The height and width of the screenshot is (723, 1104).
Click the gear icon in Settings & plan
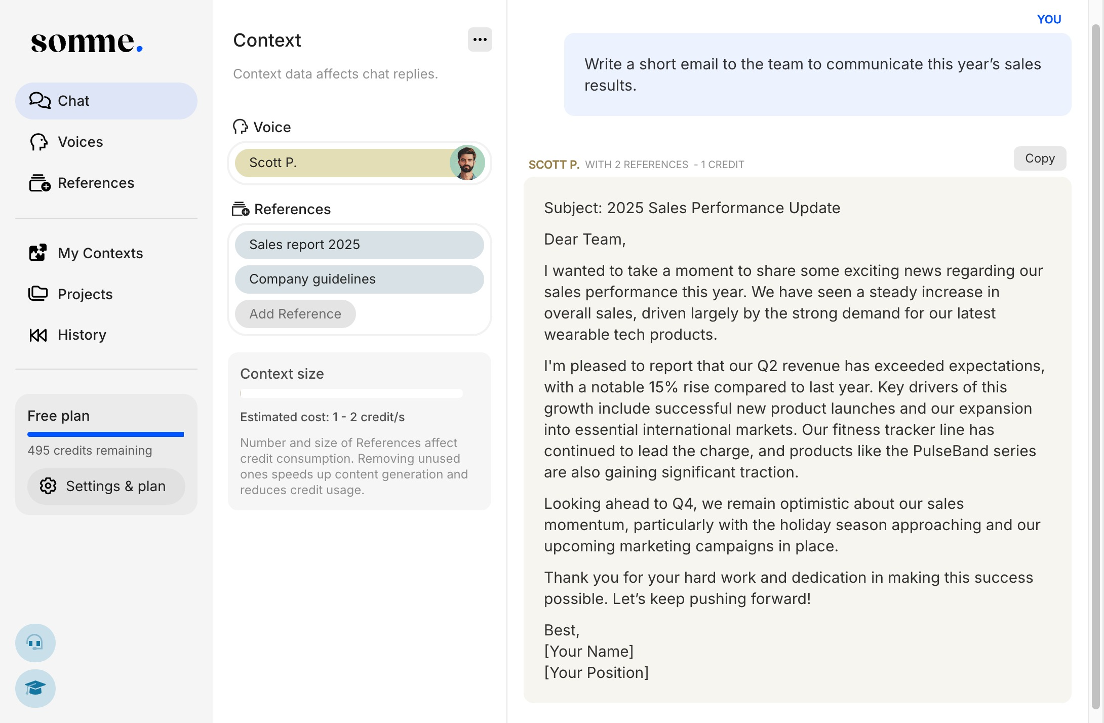[x=48, y=486]
